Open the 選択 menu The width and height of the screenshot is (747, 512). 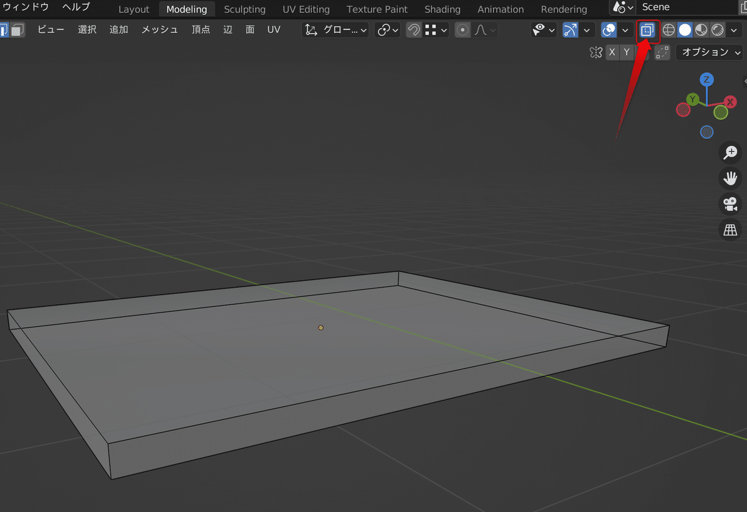point(87,29)
